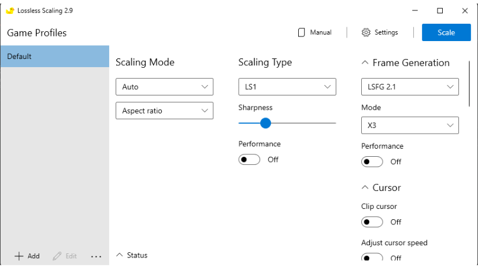Open the Manual document icon
This screenshot has width=478, height=269.
pos(301,32)
